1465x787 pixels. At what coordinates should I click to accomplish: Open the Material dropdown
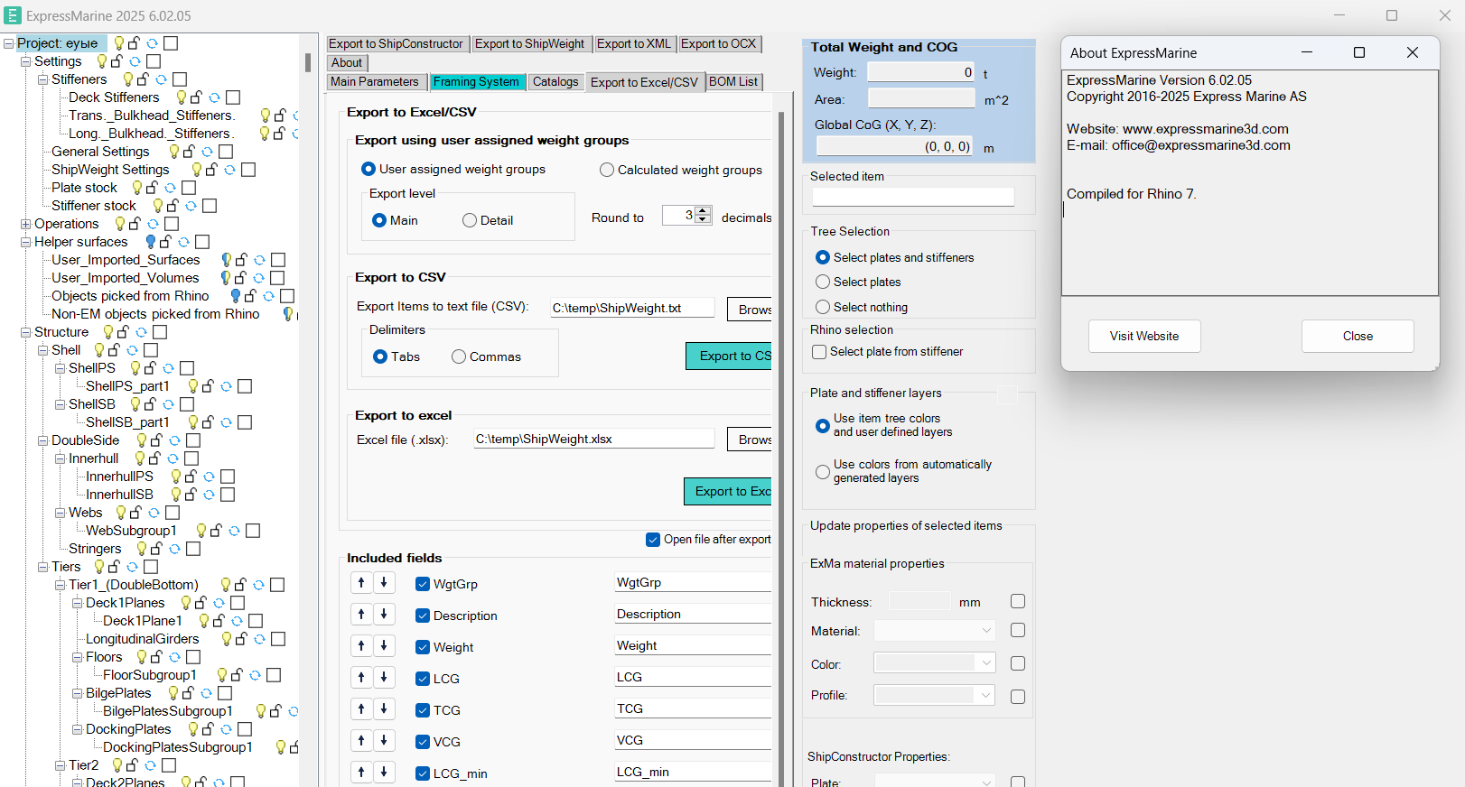click(x=986, y=631)
